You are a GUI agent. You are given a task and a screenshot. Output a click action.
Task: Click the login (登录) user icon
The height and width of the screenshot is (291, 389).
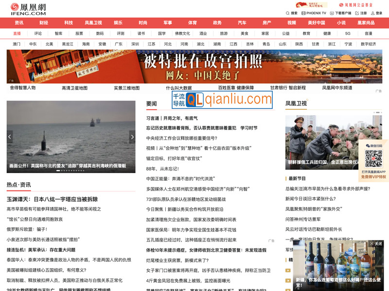(373, 13)
